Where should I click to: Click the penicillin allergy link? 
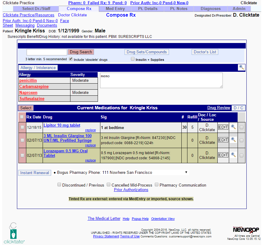28,81
